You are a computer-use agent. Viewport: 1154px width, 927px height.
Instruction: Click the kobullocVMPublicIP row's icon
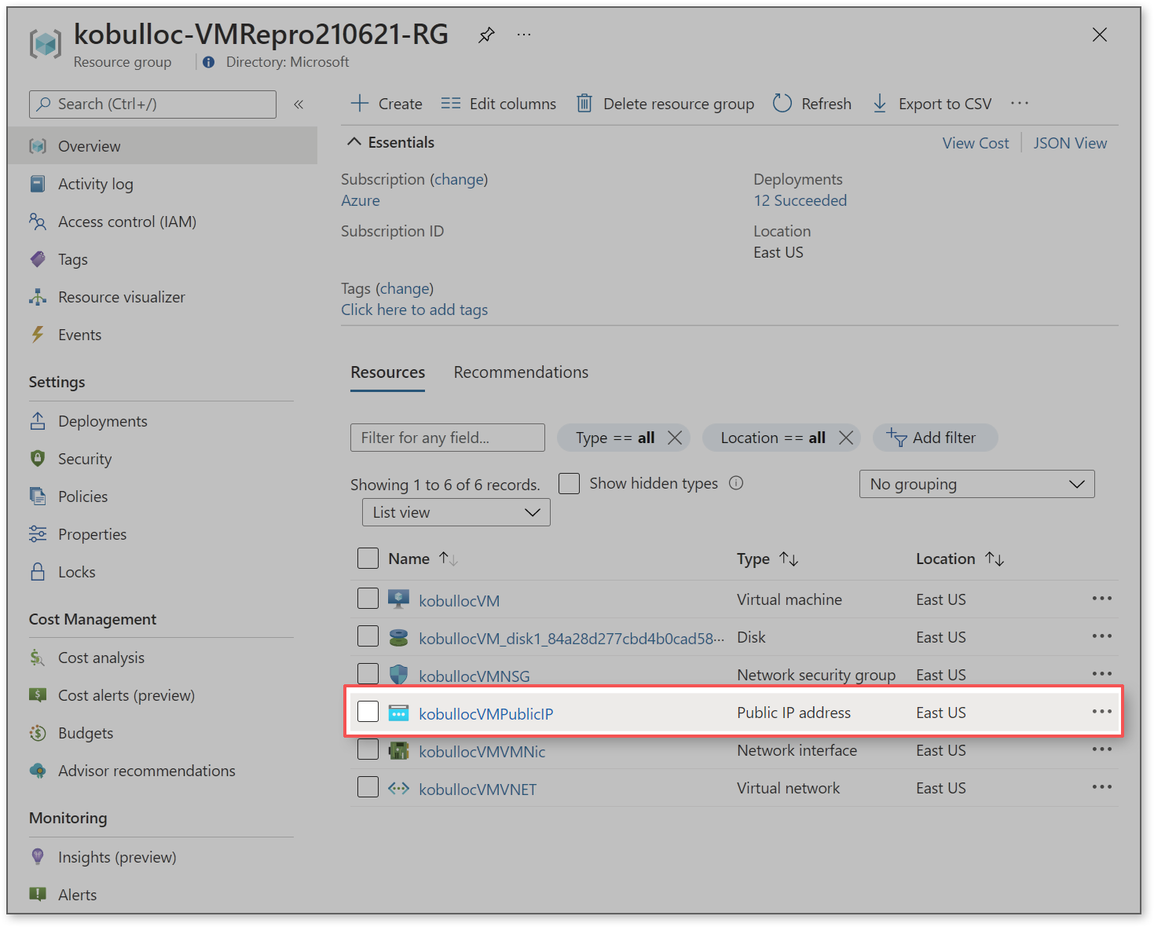coord(399,713)
